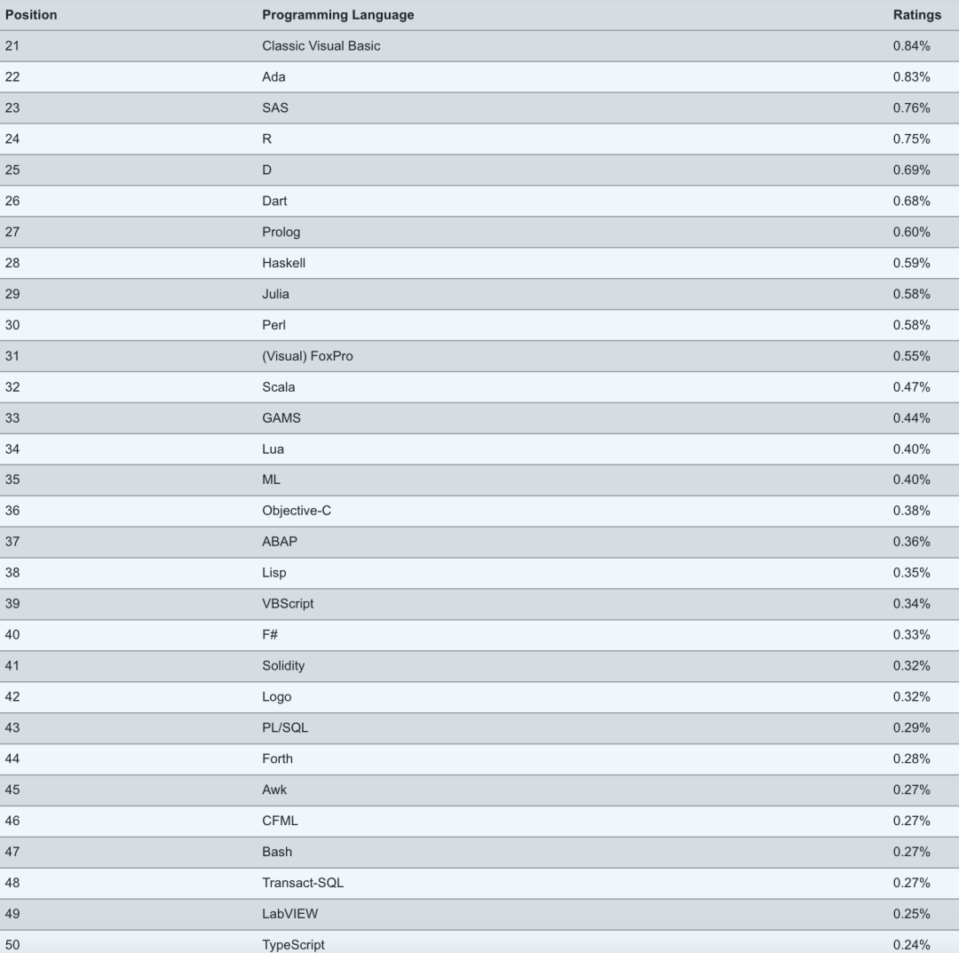Screen dimensions: 959x953
Task: Click the Position column header
Action: [31, 15]
